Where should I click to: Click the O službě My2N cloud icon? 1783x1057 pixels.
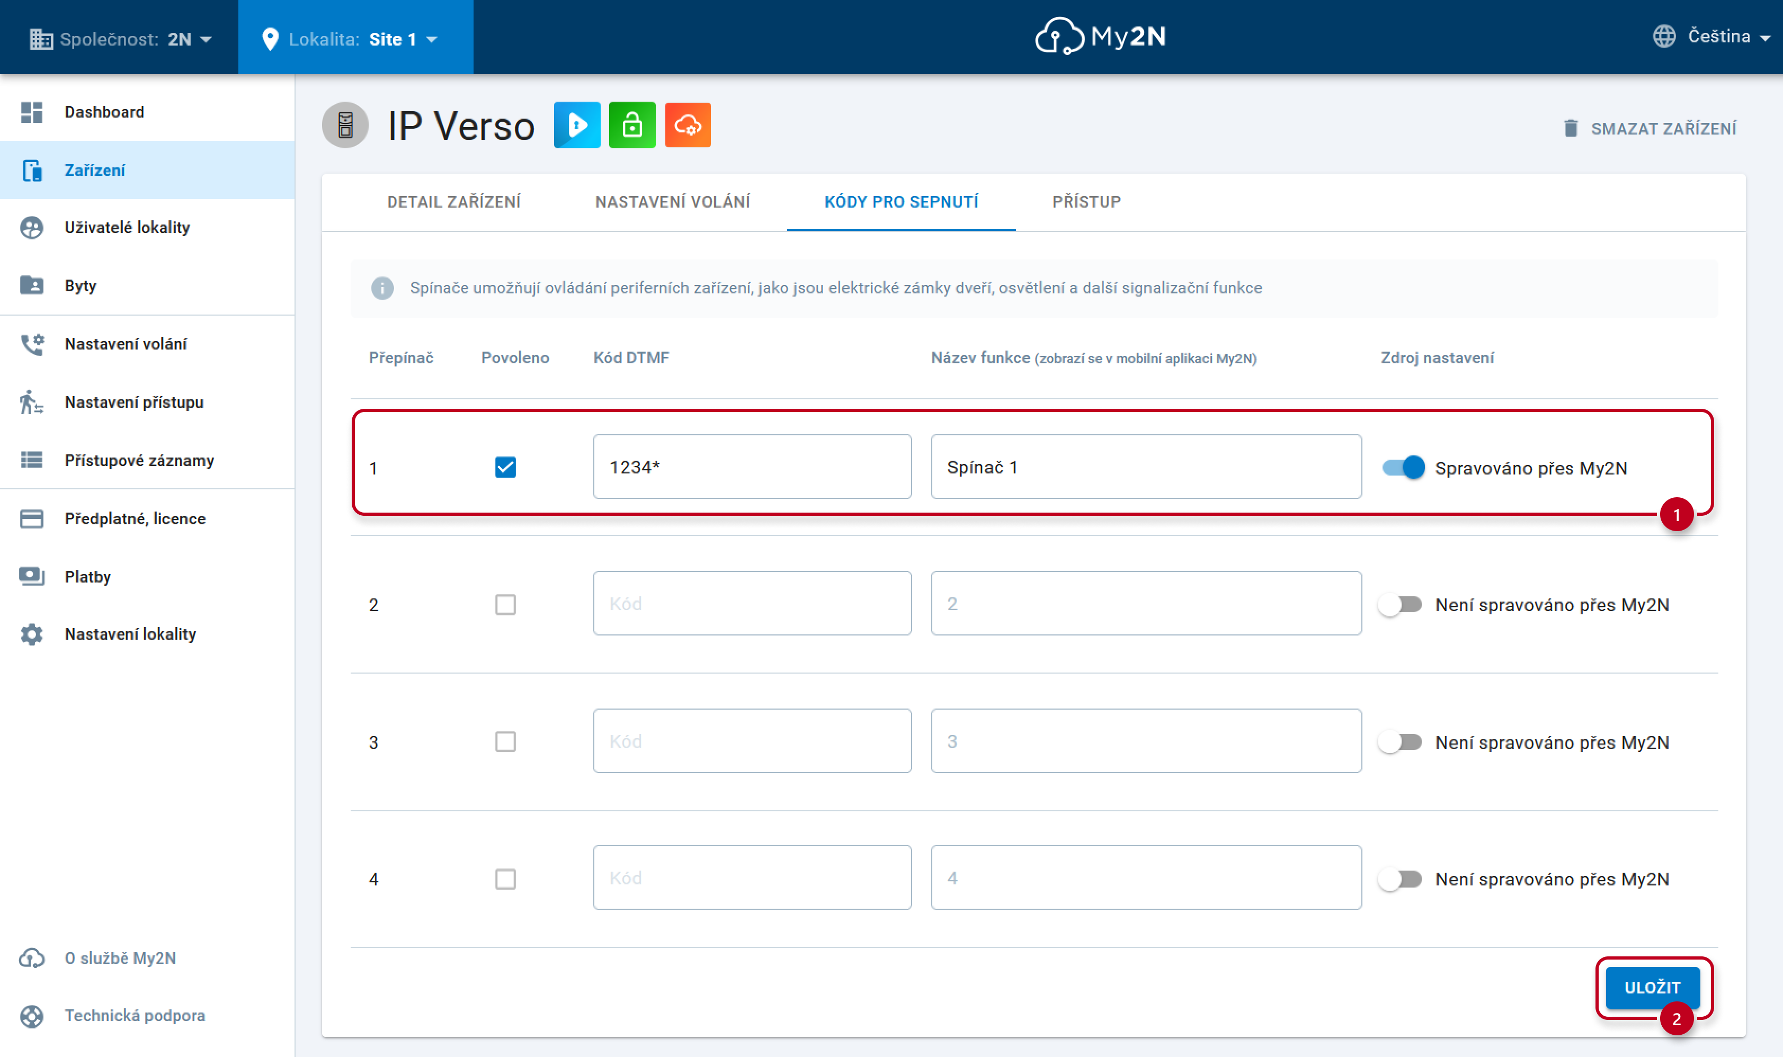tap(32, 959)
